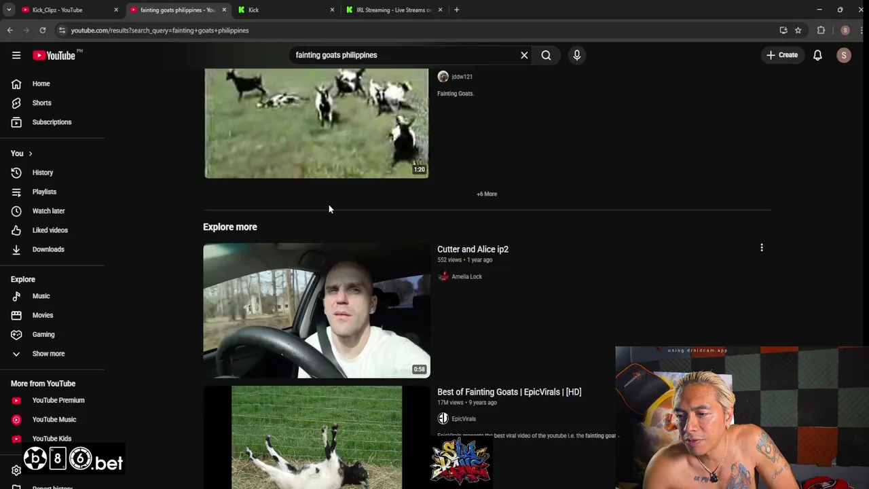This screenshot has height=489, width=869.
Task: Open browser extensions puzzle icon
Action: pyautogui.click(x=821, y=31)
